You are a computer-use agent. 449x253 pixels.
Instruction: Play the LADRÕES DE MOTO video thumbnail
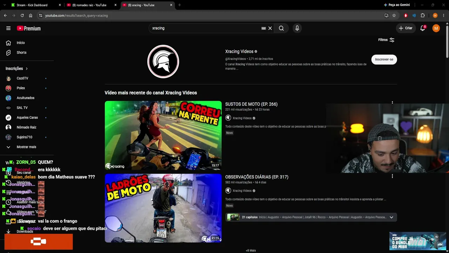click(163, 208)
